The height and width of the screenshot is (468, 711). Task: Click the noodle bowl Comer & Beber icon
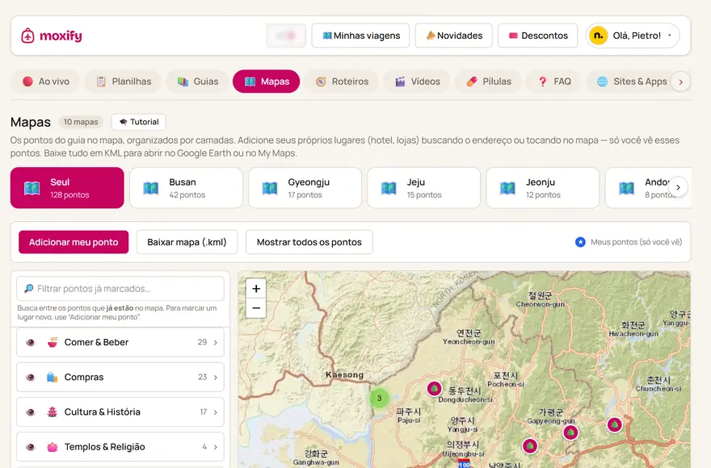pyautogui.click(x=53, y=342)
